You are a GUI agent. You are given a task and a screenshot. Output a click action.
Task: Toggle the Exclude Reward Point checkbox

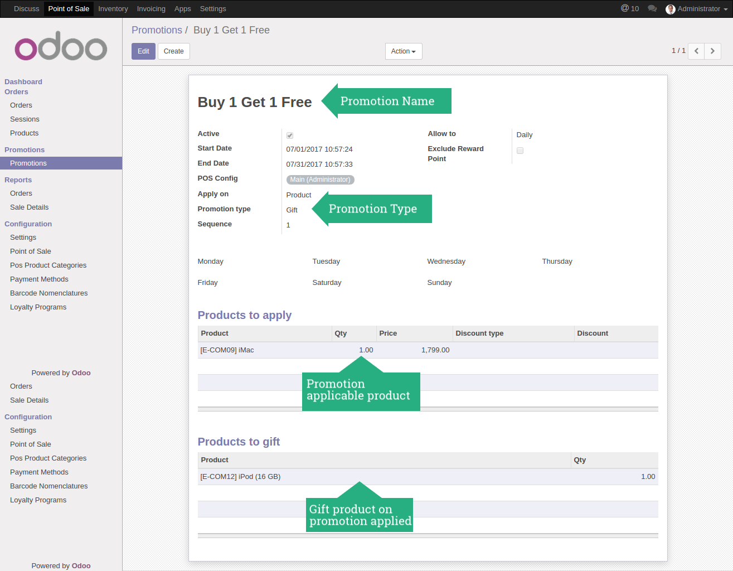click(520, 151)
